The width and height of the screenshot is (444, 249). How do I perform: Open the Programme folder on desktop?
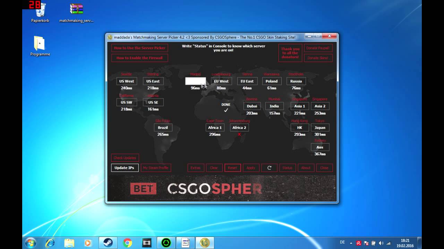pos(40,46)
